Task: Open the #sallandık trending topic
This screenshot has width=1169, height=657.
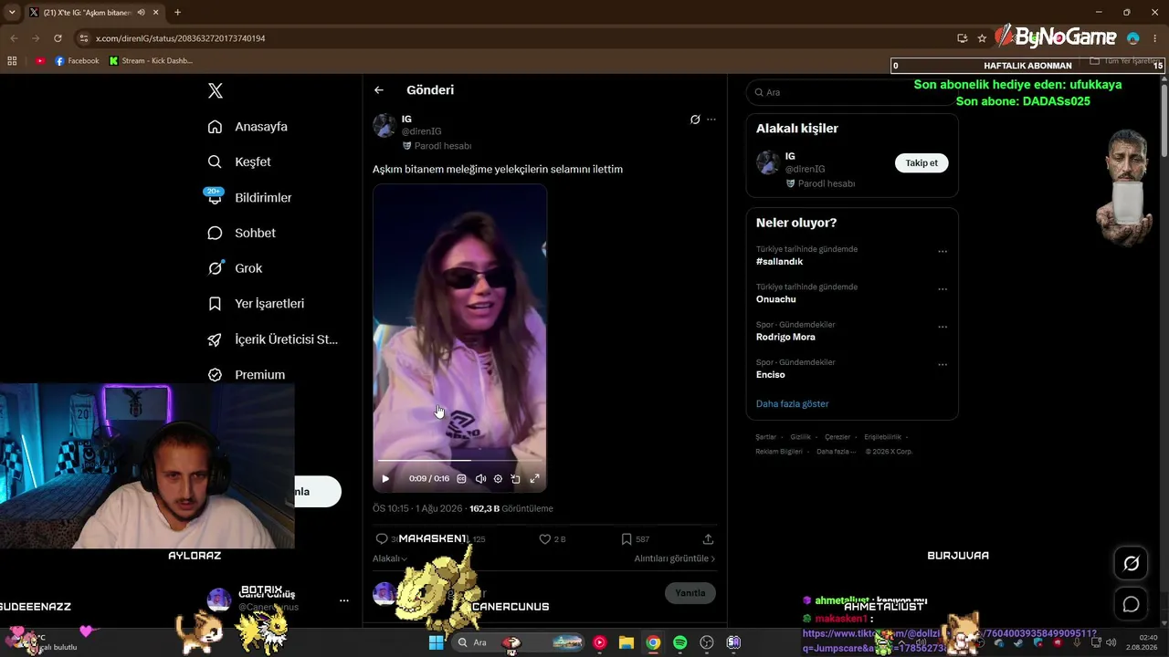Action: pyautogui.click(x=780, y=262)
